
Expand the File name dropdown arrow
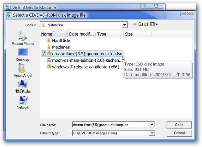[x=152, y=125]
